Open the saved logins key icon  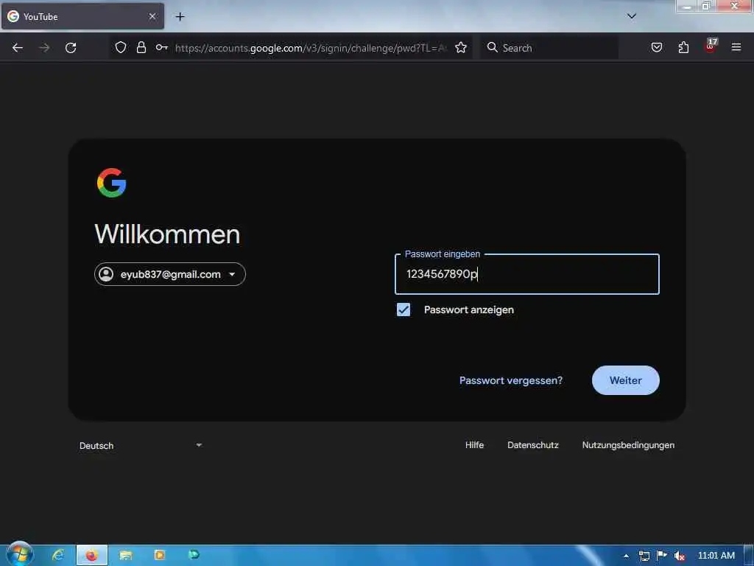tap(161, 47)
